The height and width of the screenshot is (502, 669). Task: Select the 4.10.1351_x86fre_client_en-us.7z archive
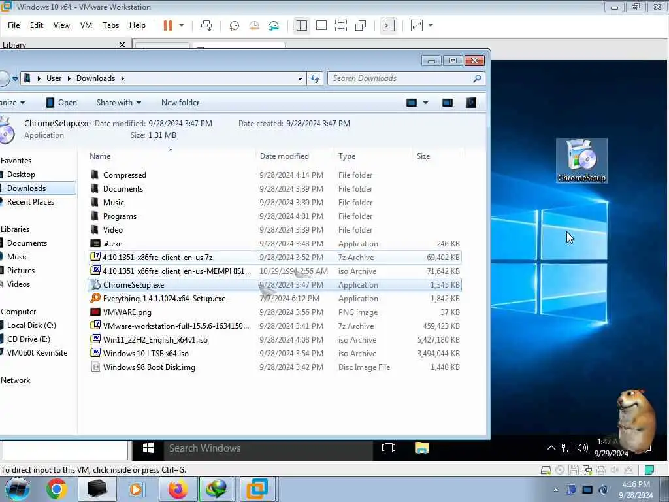pos(274,258)
